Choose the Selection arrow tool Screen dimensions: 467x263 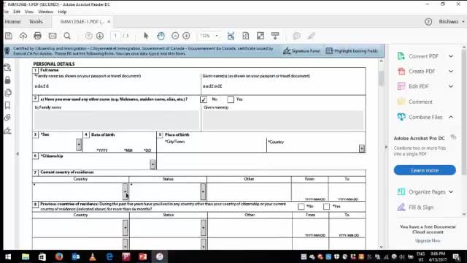click(146, 36)
